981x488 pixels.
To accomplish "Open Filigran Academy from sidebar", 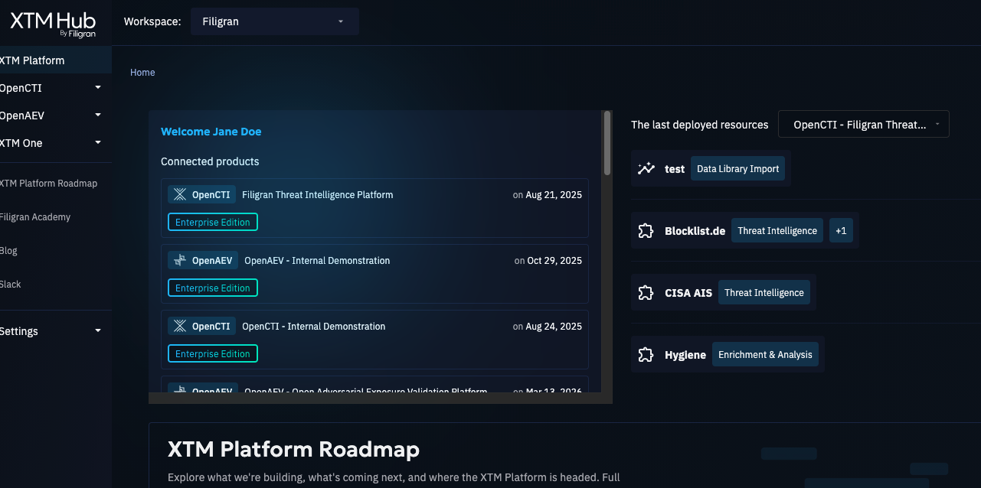I will (x=34, y=217).
